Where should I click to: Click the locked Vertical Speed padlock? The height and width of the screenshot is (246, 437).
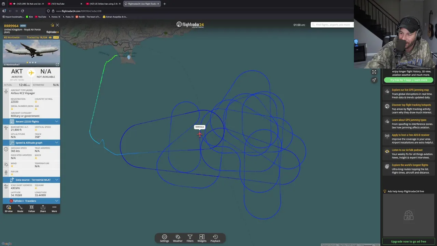[x=36, y=130]
